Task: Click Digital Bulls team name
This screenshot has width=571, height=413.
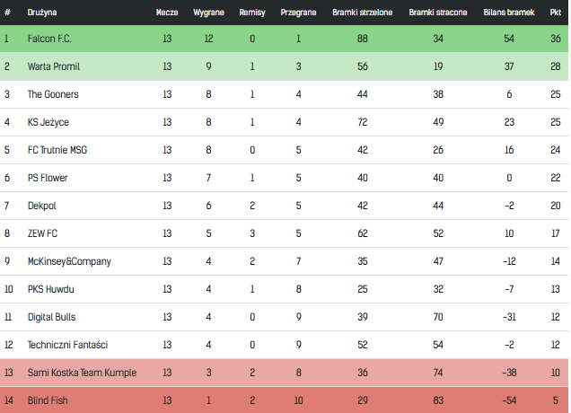Action: pos(51,317)
